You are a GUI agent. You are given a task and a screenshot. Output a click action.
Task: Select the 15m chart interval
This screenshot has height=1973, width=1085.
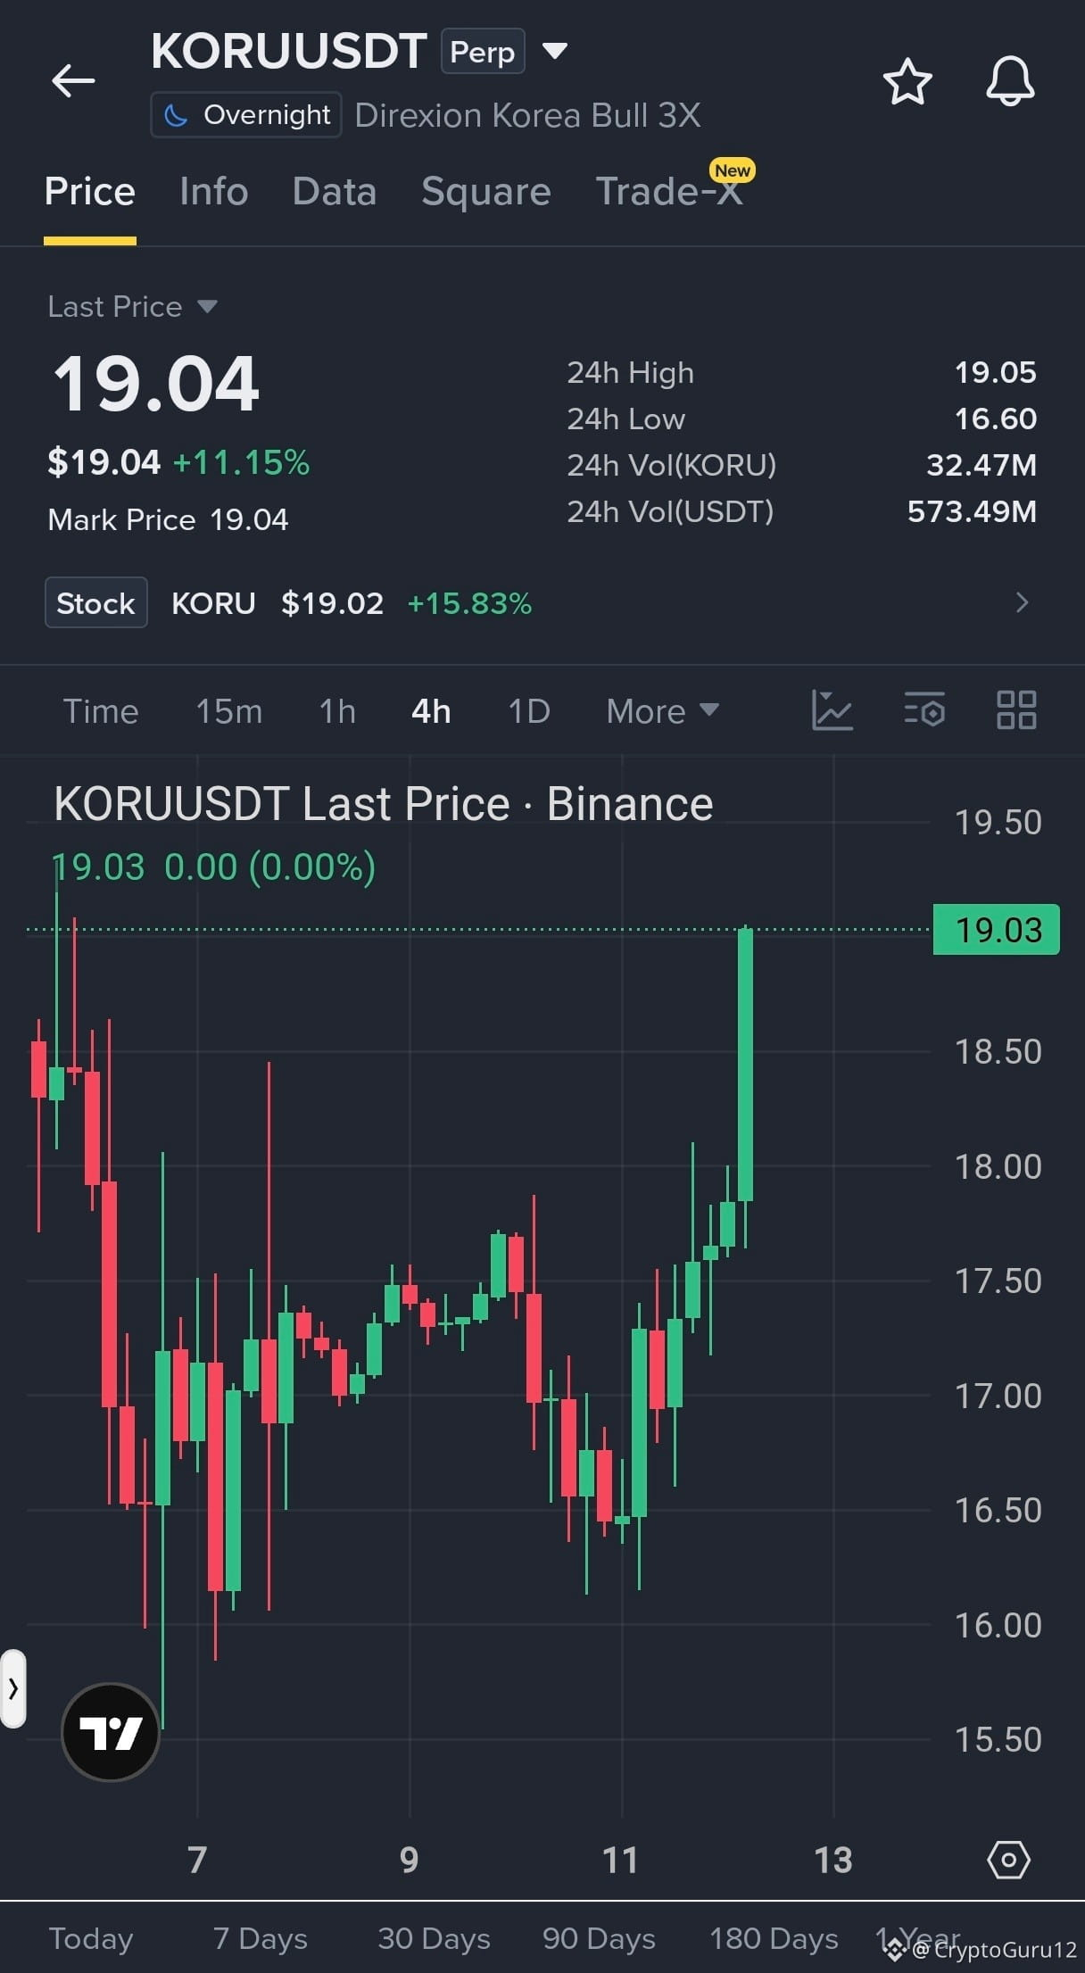click(x=229, y=711)
